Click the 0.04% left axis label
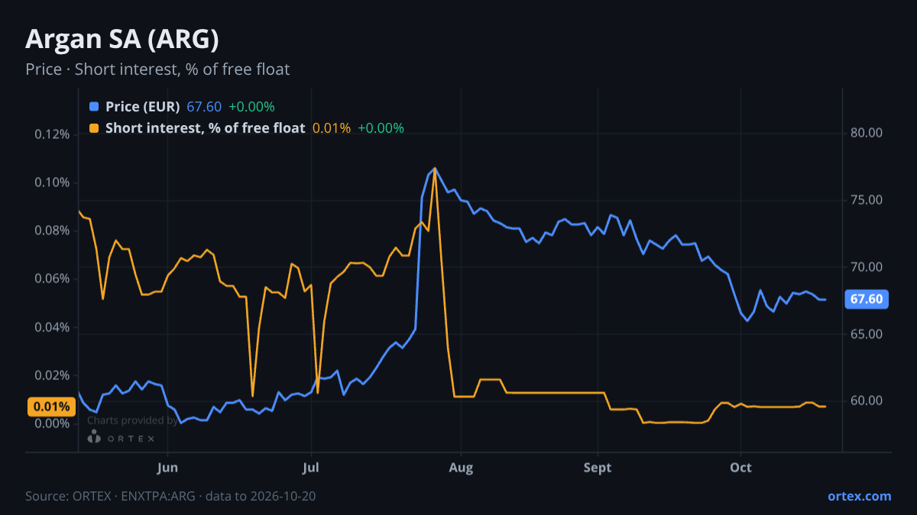 [52, 327]
